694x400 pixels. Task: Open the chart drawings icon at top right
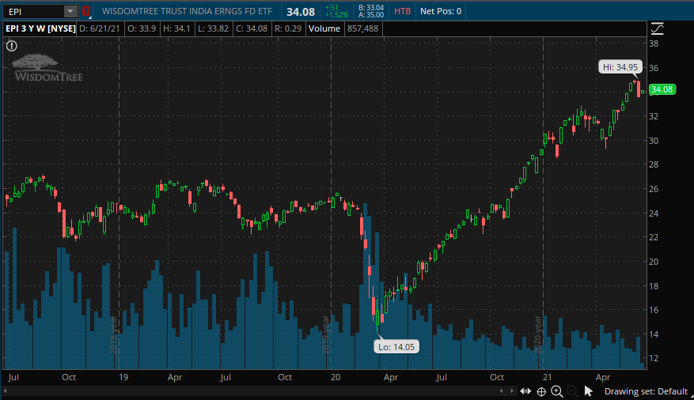[x=658, y=28]
